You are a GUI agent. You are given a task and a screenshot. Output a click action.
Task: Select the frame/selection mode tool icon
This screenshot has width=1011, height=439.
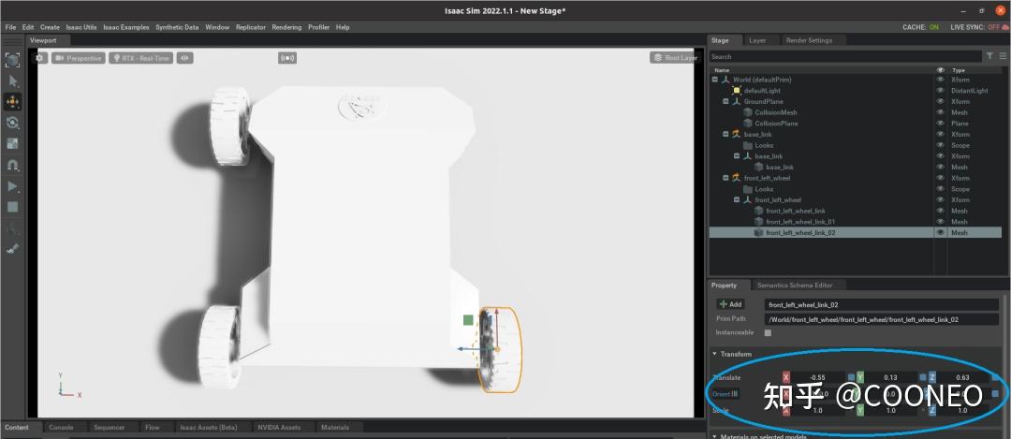(x=12, y=60)
